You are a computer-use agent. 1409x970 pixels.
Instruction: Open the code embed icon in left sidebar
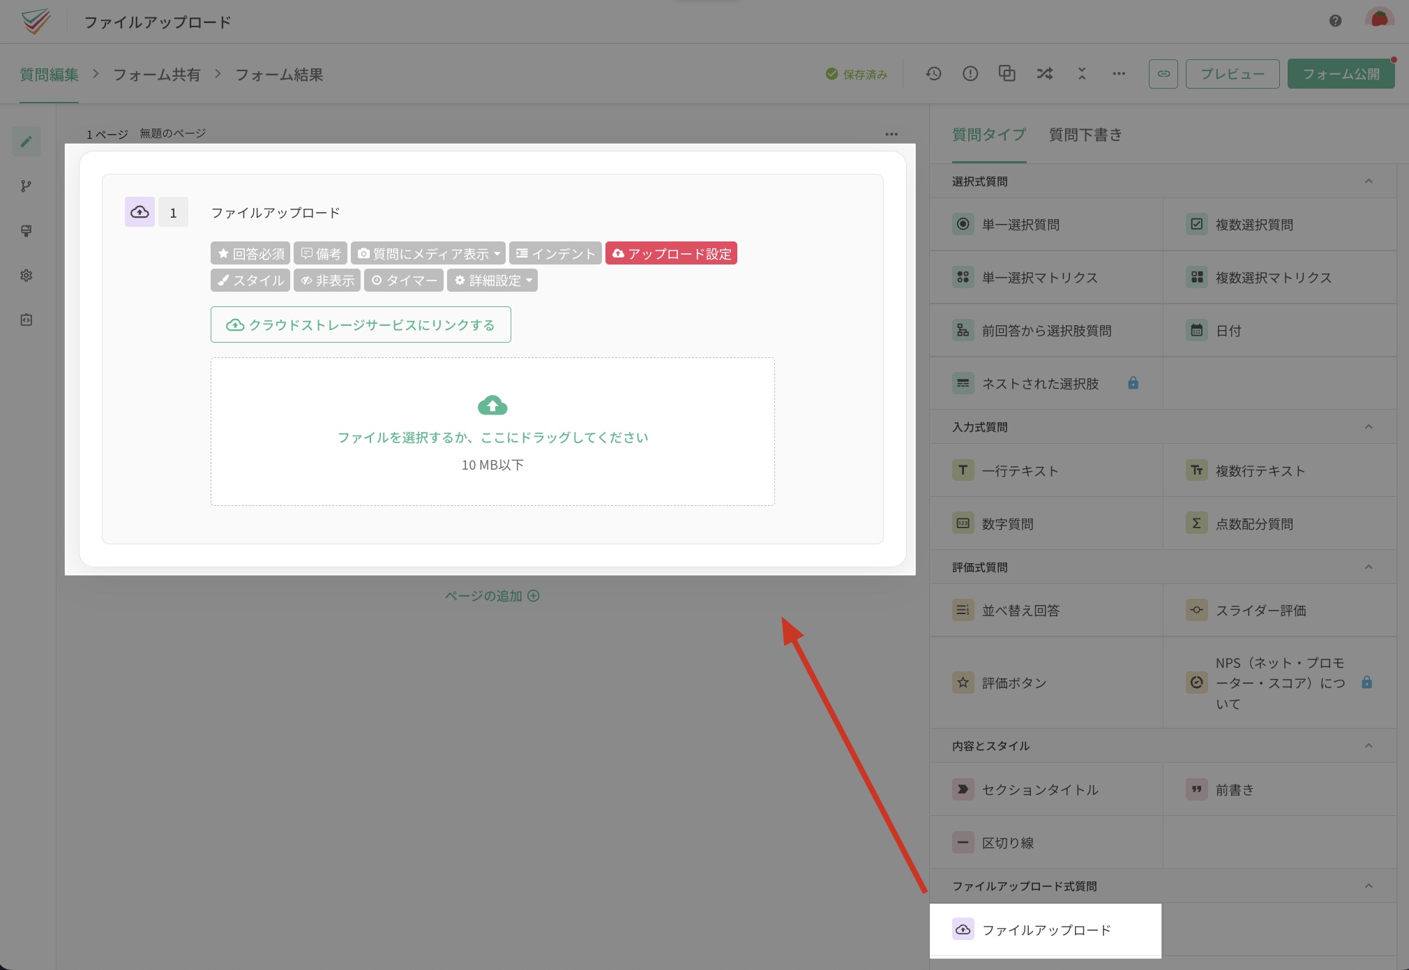point(27,320)
